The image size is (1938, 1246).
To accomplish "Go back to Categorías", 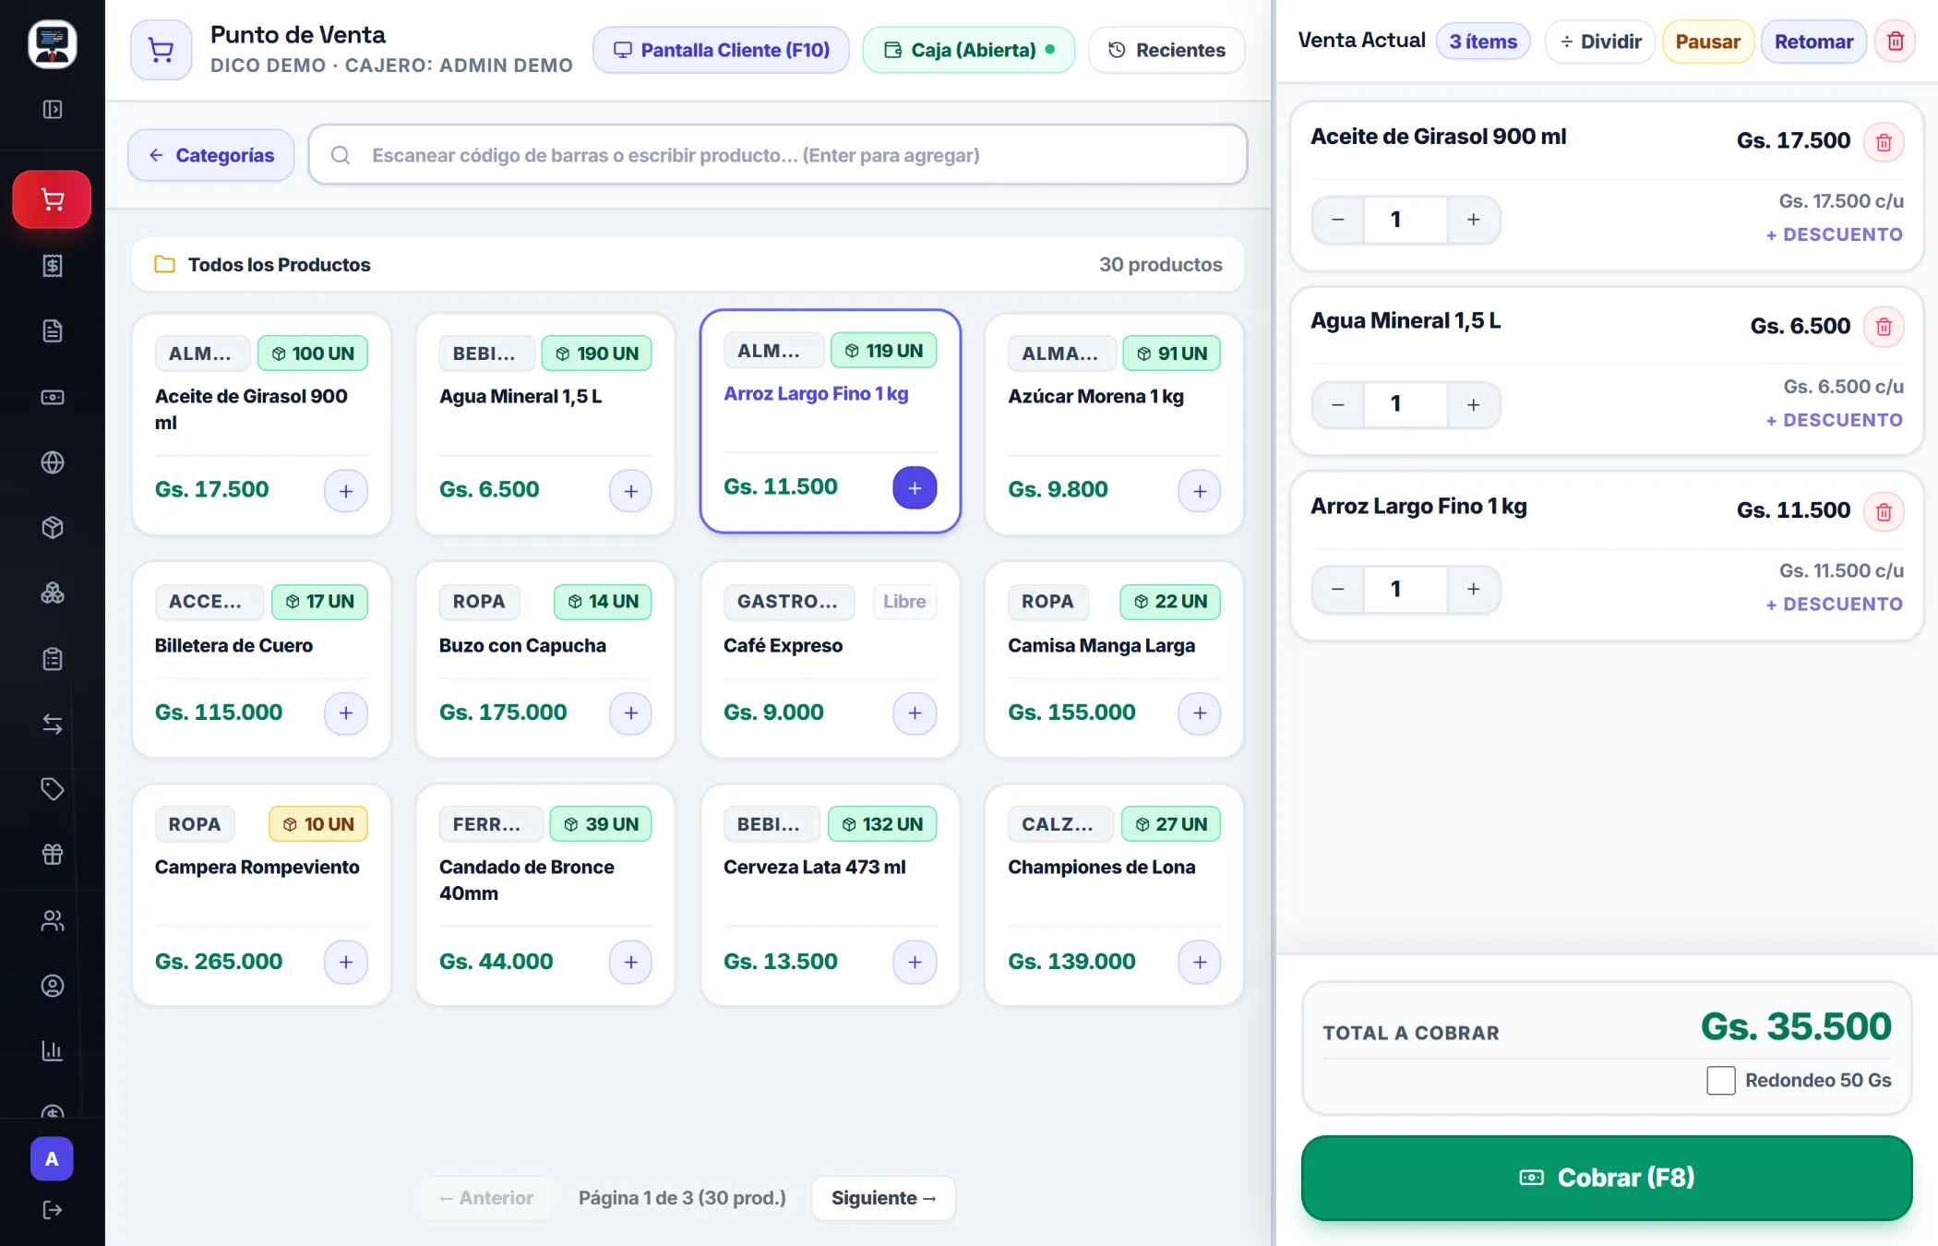I will point(211,155).
